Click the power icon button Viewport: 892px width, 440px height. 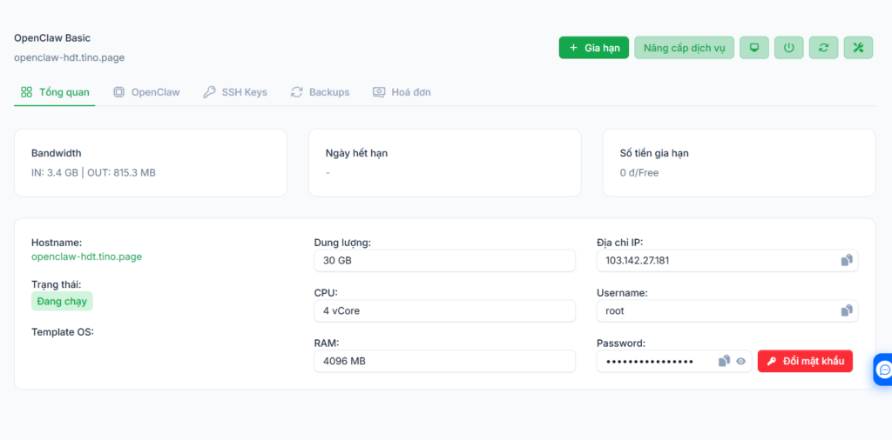coord(788,48)
